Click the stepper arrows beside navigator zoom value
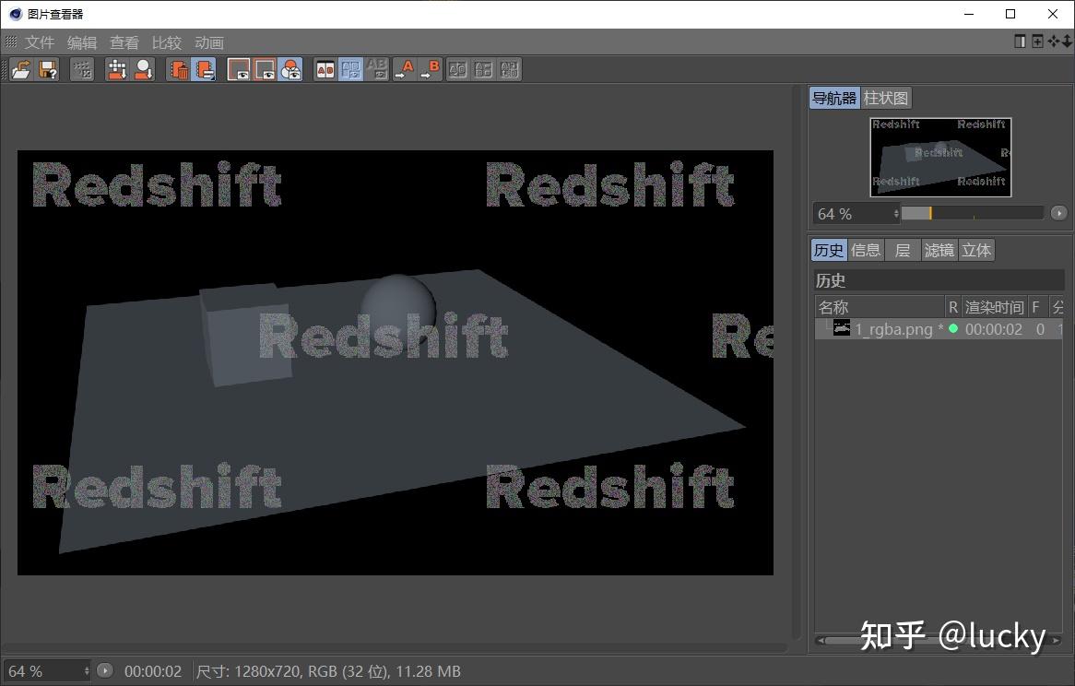 [895, 213]
